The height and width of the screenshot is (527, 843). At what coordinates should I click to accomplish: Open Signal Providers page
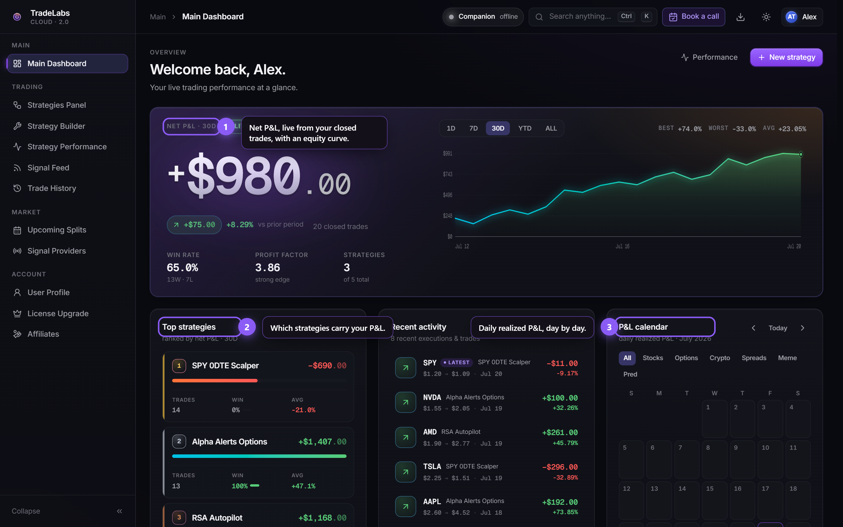click(x=67, y=251)
